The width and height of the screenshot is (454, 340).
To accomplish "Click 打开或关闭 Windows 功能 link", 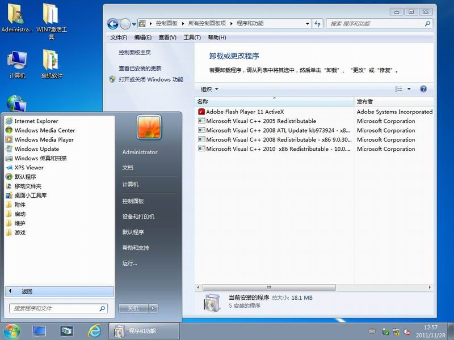I will point(151,79).
